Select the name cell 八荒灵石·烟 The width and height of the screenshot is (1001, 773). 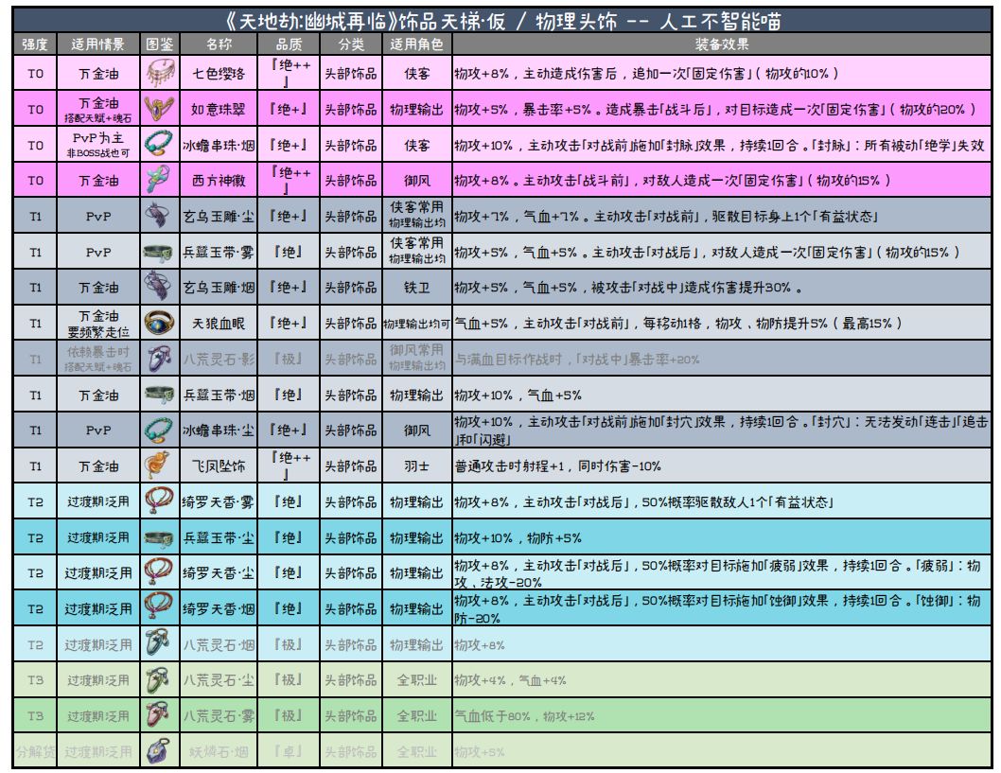(x=219, y=644)
